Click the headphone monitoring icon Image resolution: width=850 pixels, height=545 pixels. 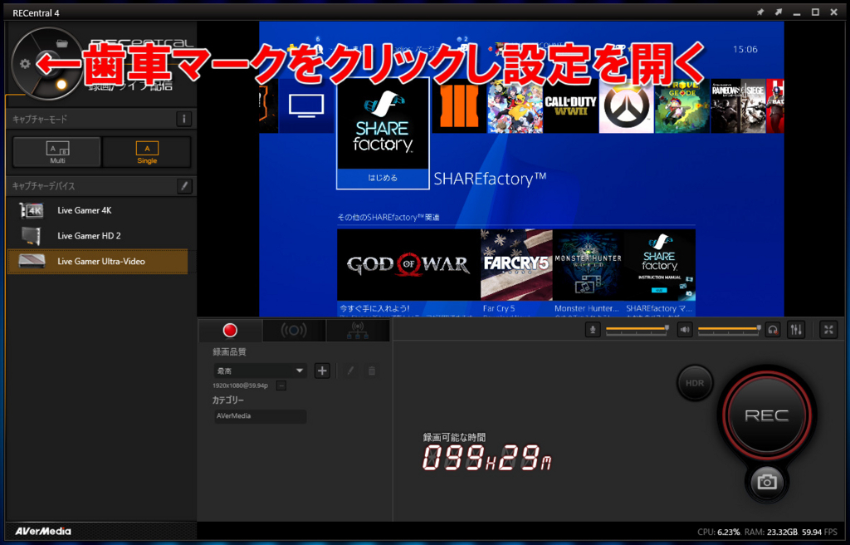pyautogui.click(x=772, y=330)
